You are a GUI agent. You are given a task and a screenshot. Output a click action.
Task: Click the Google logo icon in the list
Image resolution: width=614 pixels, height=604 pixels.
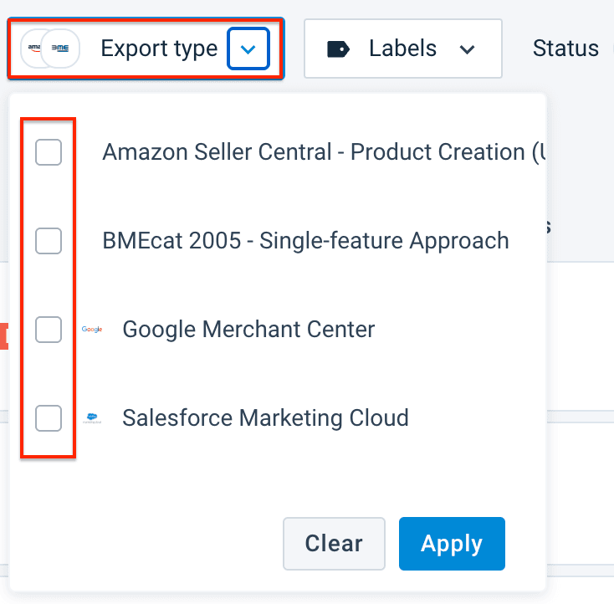[x=92, y=330]
